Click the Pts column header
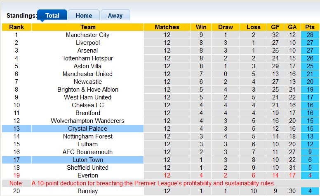The width and height of the screenshot is (320, 196). coord(310,27)
